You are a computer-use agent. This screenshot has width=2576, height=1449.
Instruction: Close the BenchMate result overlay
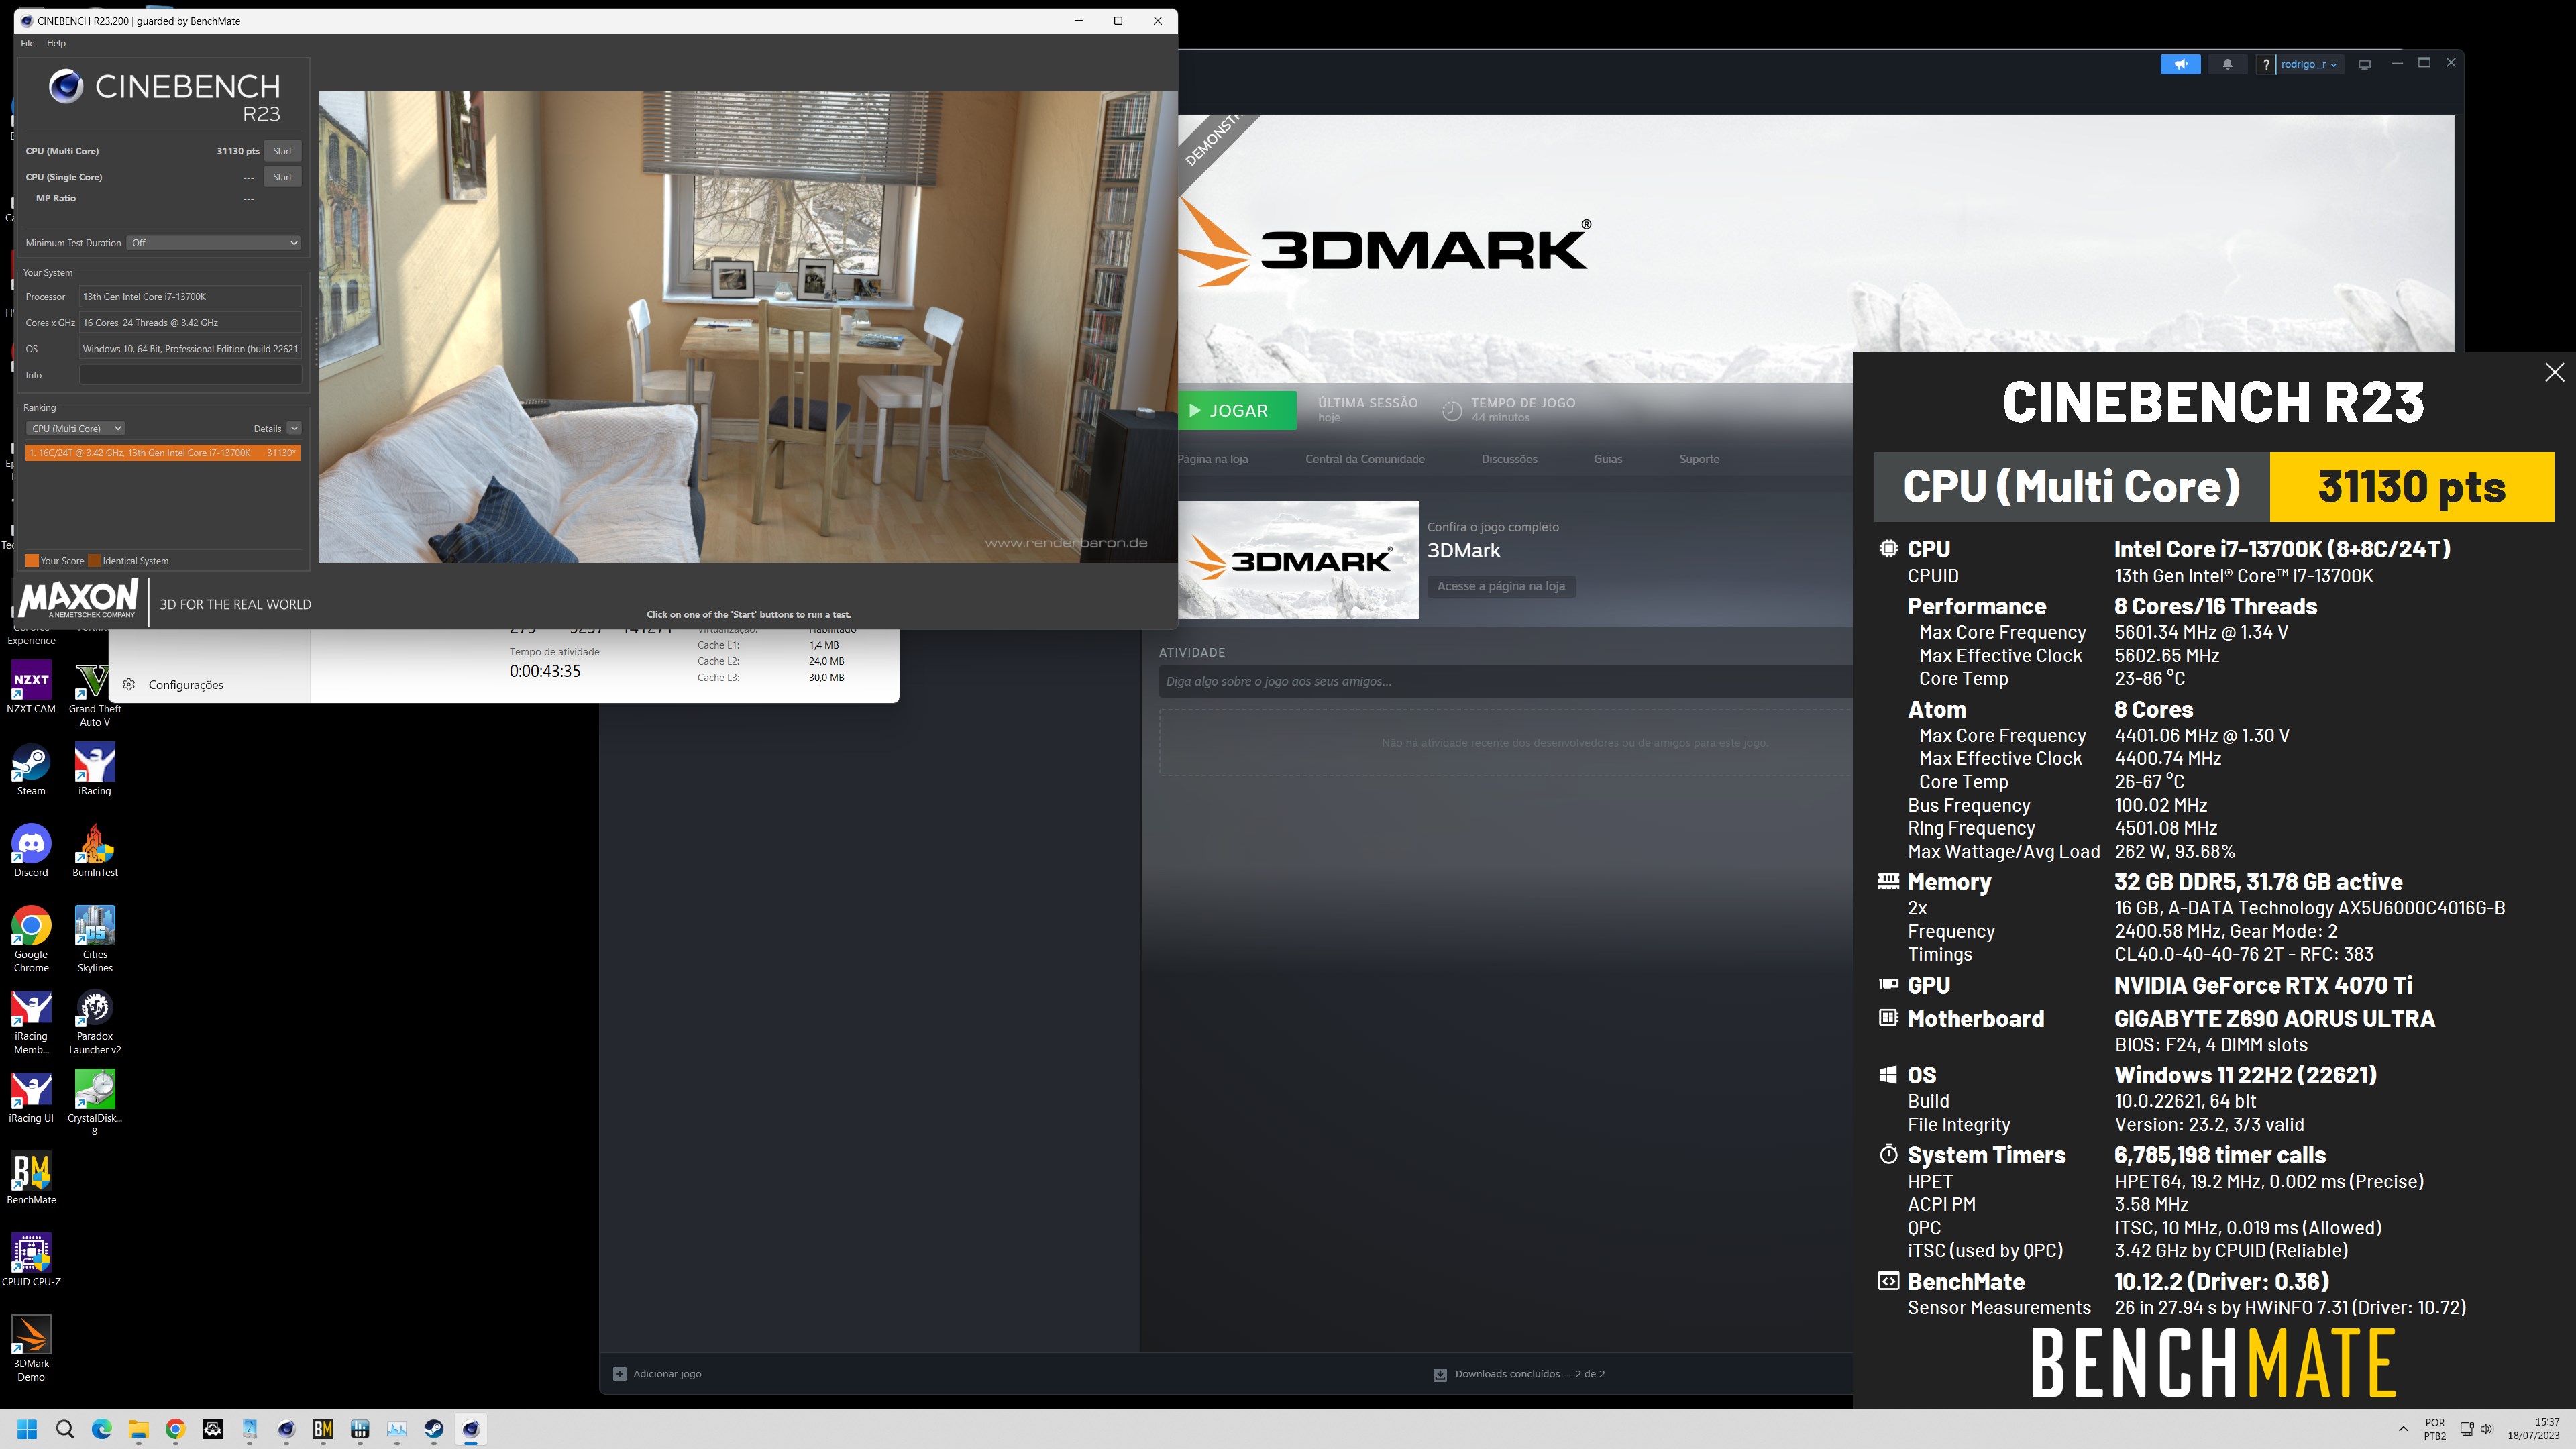[2554, 372]
